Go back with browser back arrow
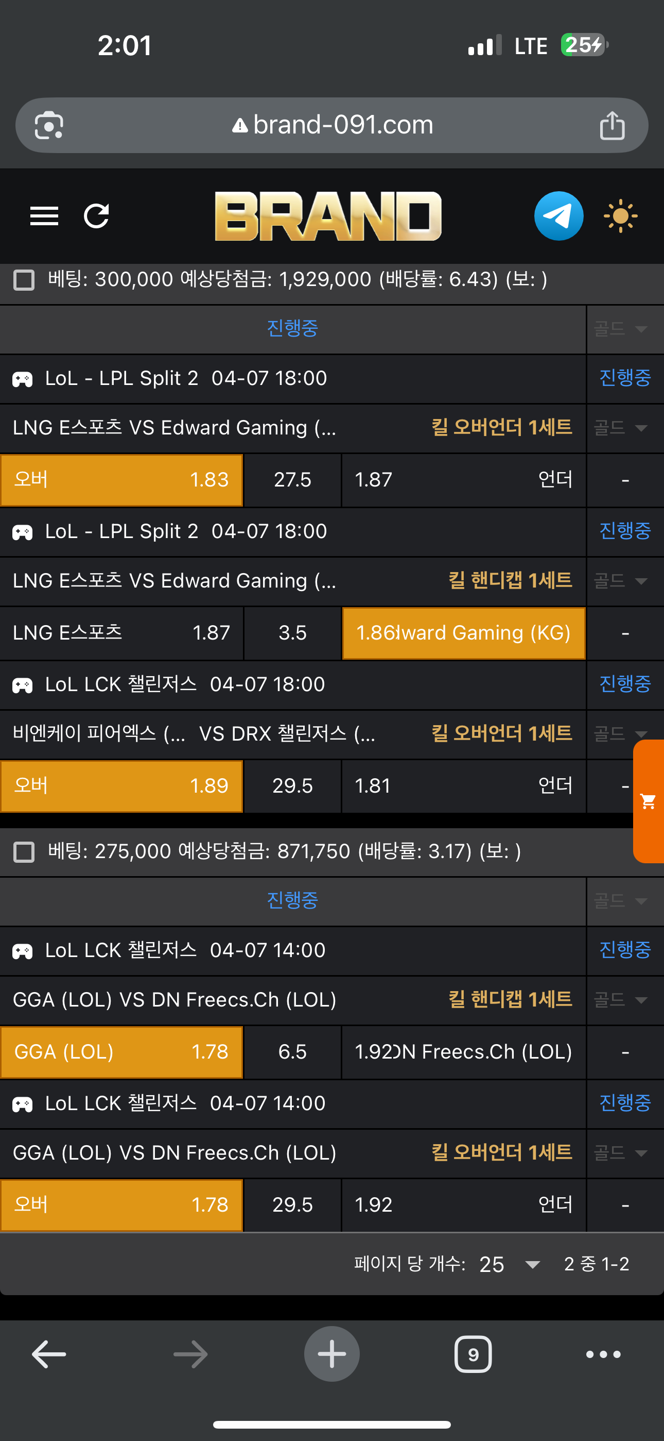The image size is (664, 1441). [49, 1354]
